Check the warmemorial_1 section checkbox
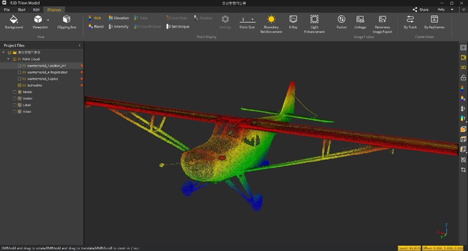The height and width of the screenshot is (251, 468). tap(19, 65)
